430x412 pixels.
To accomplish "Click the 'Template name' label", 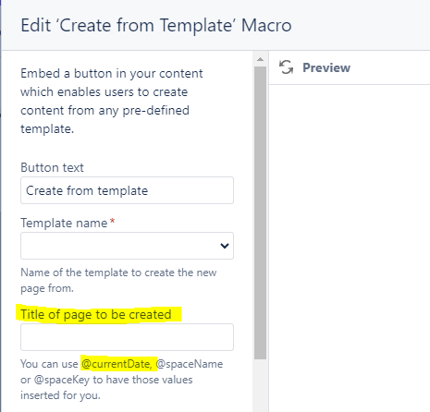I will (64, 223).
